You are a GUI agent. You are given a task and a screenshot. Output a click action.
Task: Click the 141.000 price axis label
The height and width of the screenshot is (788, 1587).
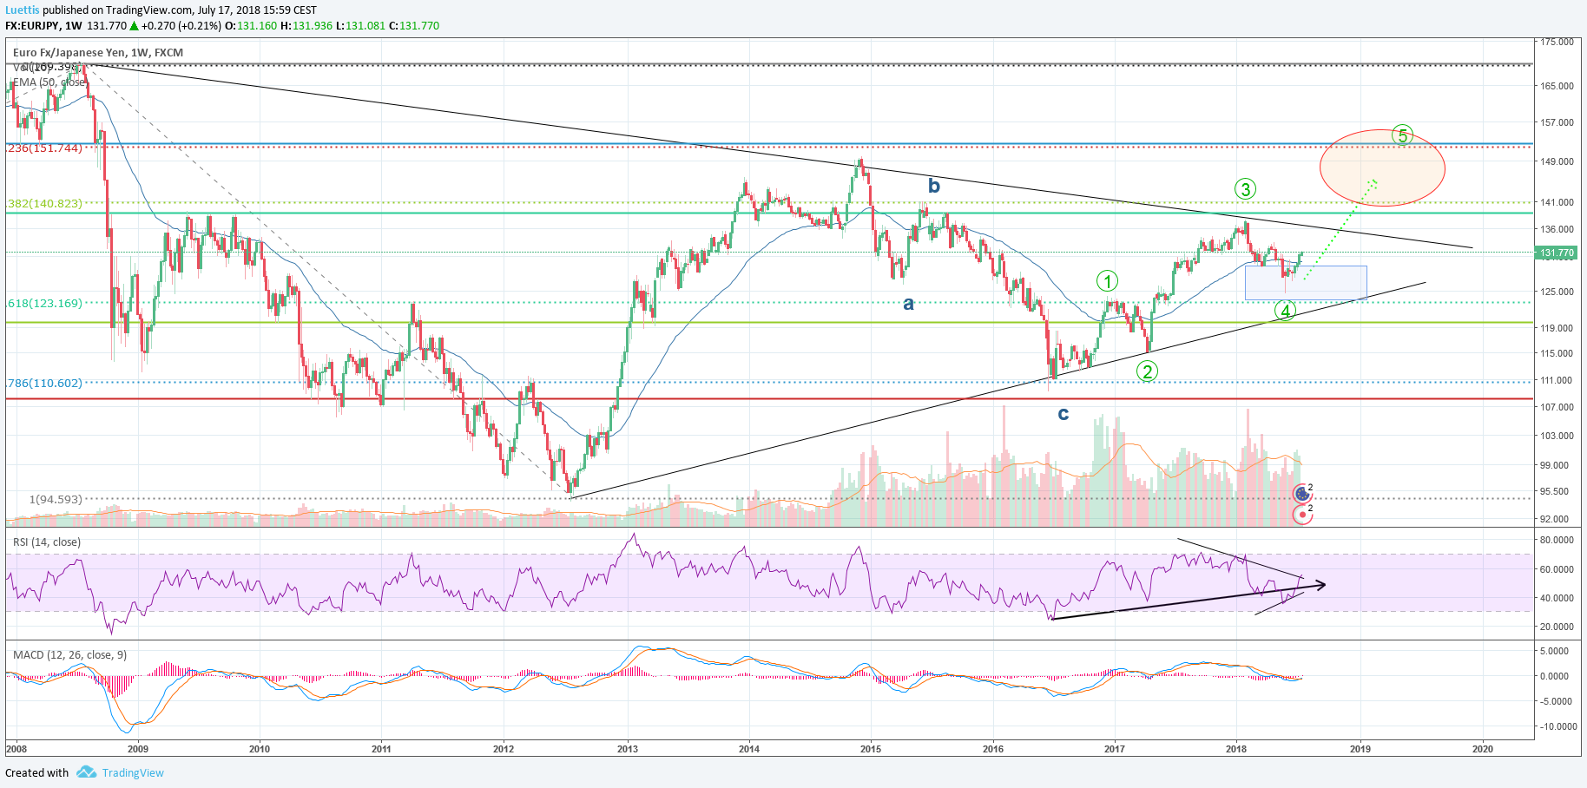coord(1557,202)
